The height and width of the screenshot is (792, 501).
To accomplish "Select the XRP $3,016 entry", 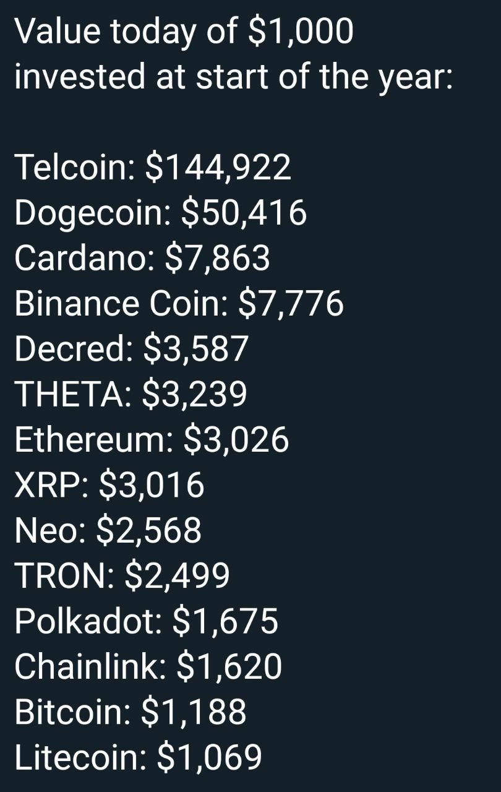I will [x=109, y=485].
